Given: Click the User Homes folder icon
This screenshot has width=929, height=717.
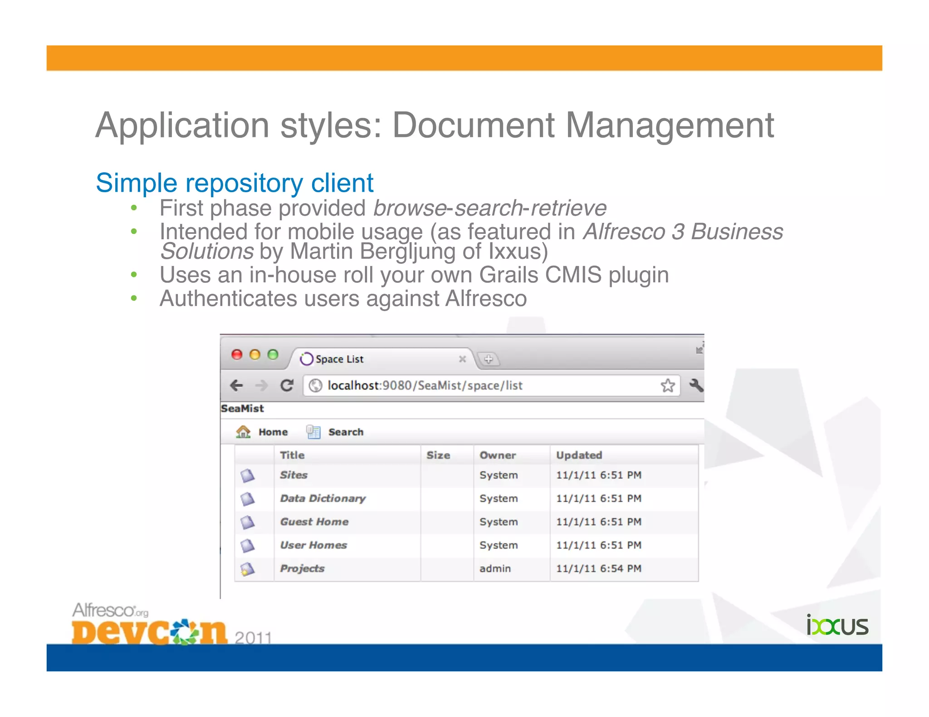Looking at the screenshot, I should (247, 546).
